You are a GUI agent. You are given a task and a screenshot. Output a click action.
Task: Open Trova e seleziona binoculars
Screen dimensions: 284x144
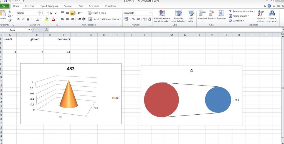(272, 16)
